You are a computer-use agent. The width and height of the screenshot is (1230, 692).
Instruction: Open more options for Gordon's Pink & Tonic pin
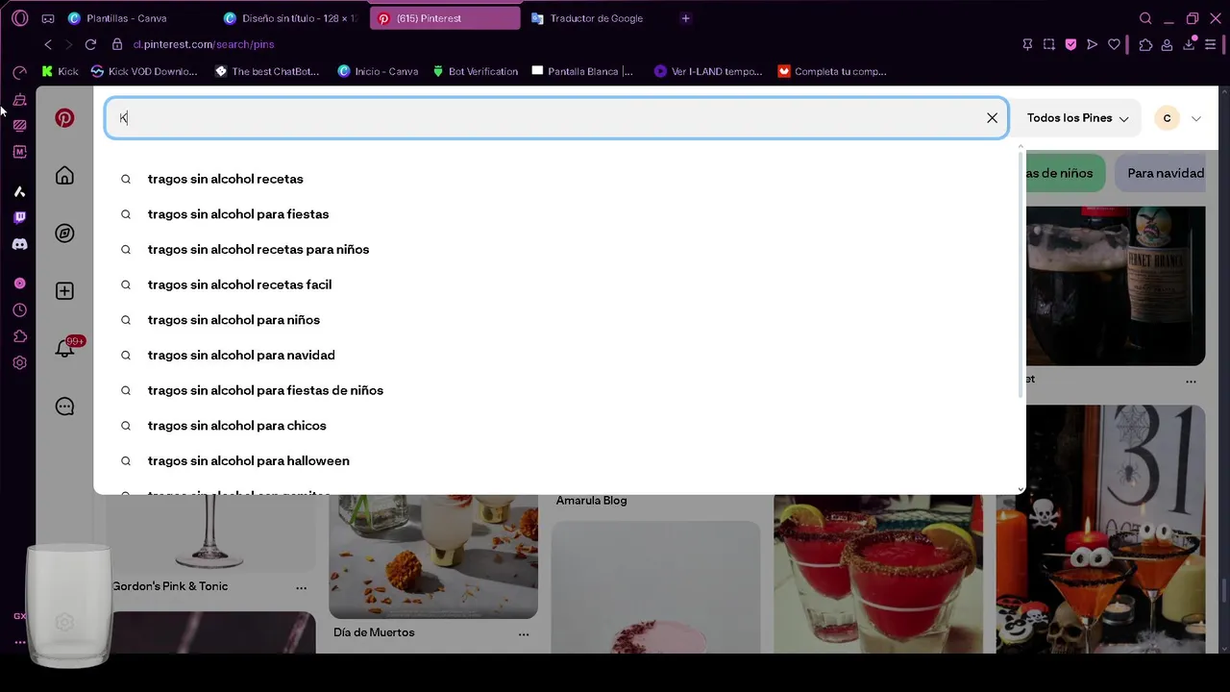[x=302, y=587]
